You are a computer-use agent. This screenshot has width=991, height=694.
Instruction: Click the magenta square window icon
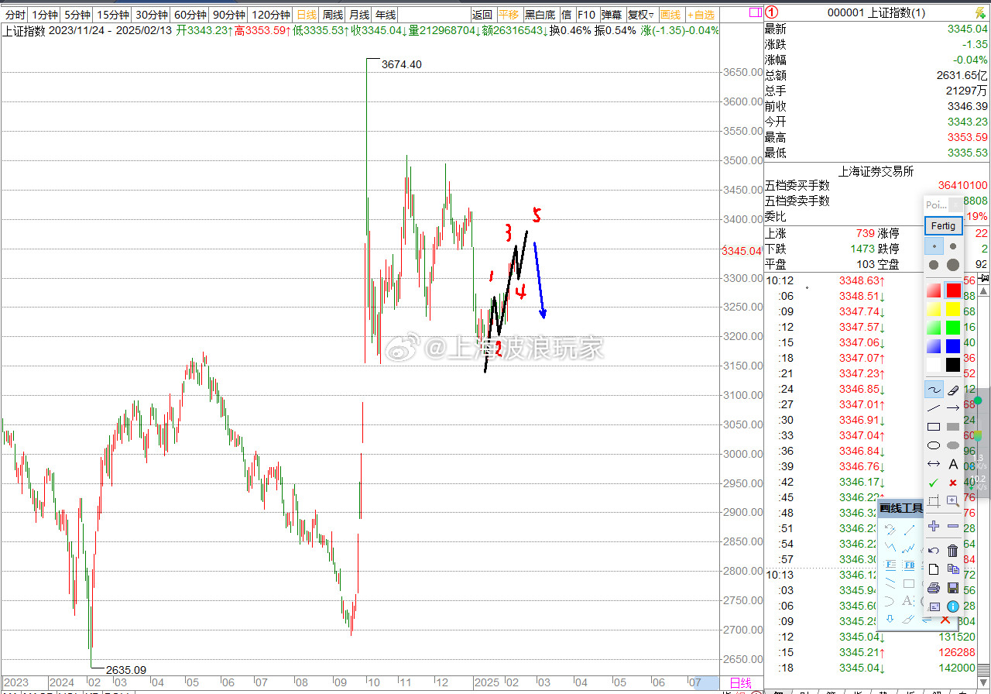coord(756,12)
